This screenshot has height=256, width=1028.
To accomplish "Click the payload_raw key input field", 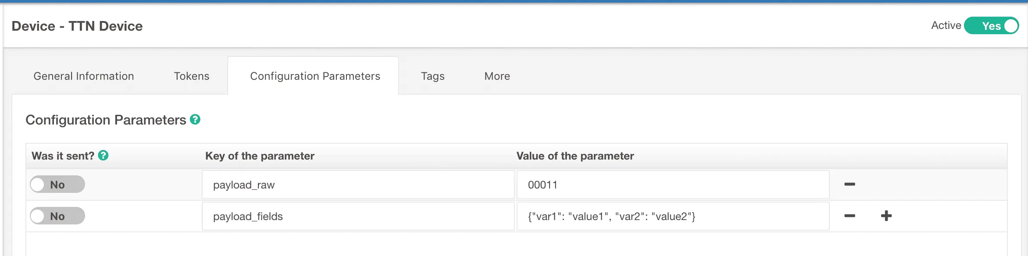I will point(358,185).
